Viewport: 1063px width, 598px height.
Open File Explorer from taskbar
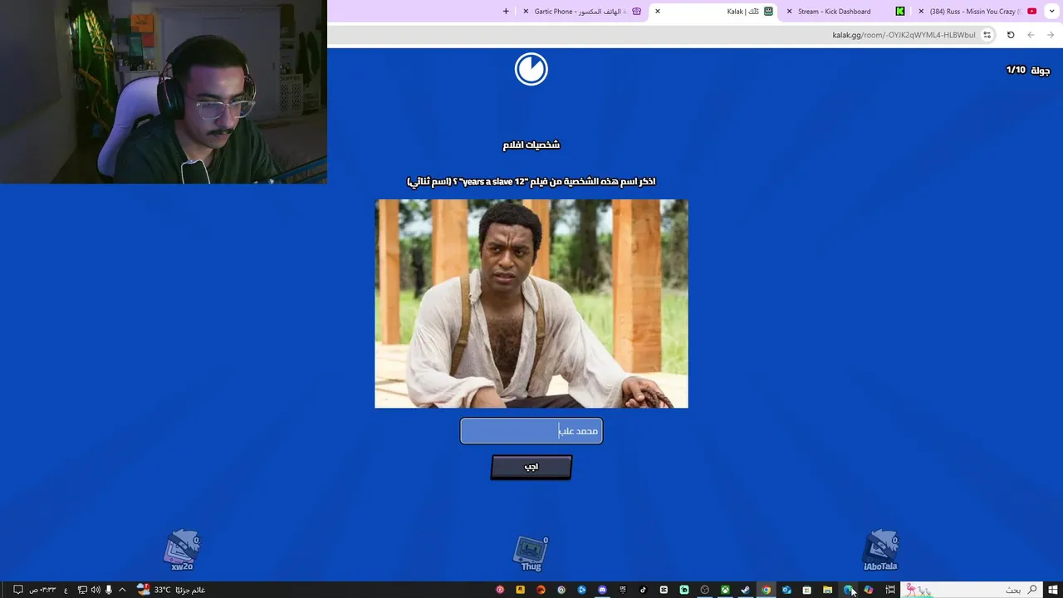[x=827, y=590]
